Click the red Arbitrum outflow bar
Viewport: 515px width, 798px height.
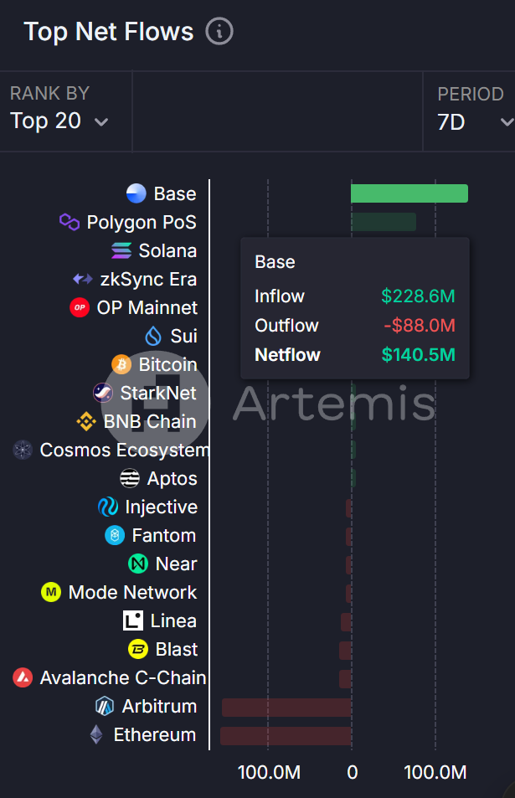[286, 707]
